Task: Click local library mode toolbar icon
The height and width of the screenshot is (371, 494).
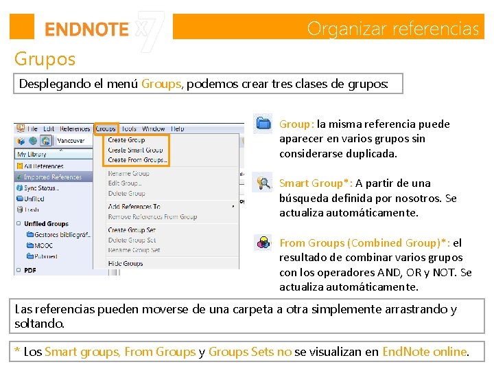Action: pyautogui.click(x=21, y=141)
